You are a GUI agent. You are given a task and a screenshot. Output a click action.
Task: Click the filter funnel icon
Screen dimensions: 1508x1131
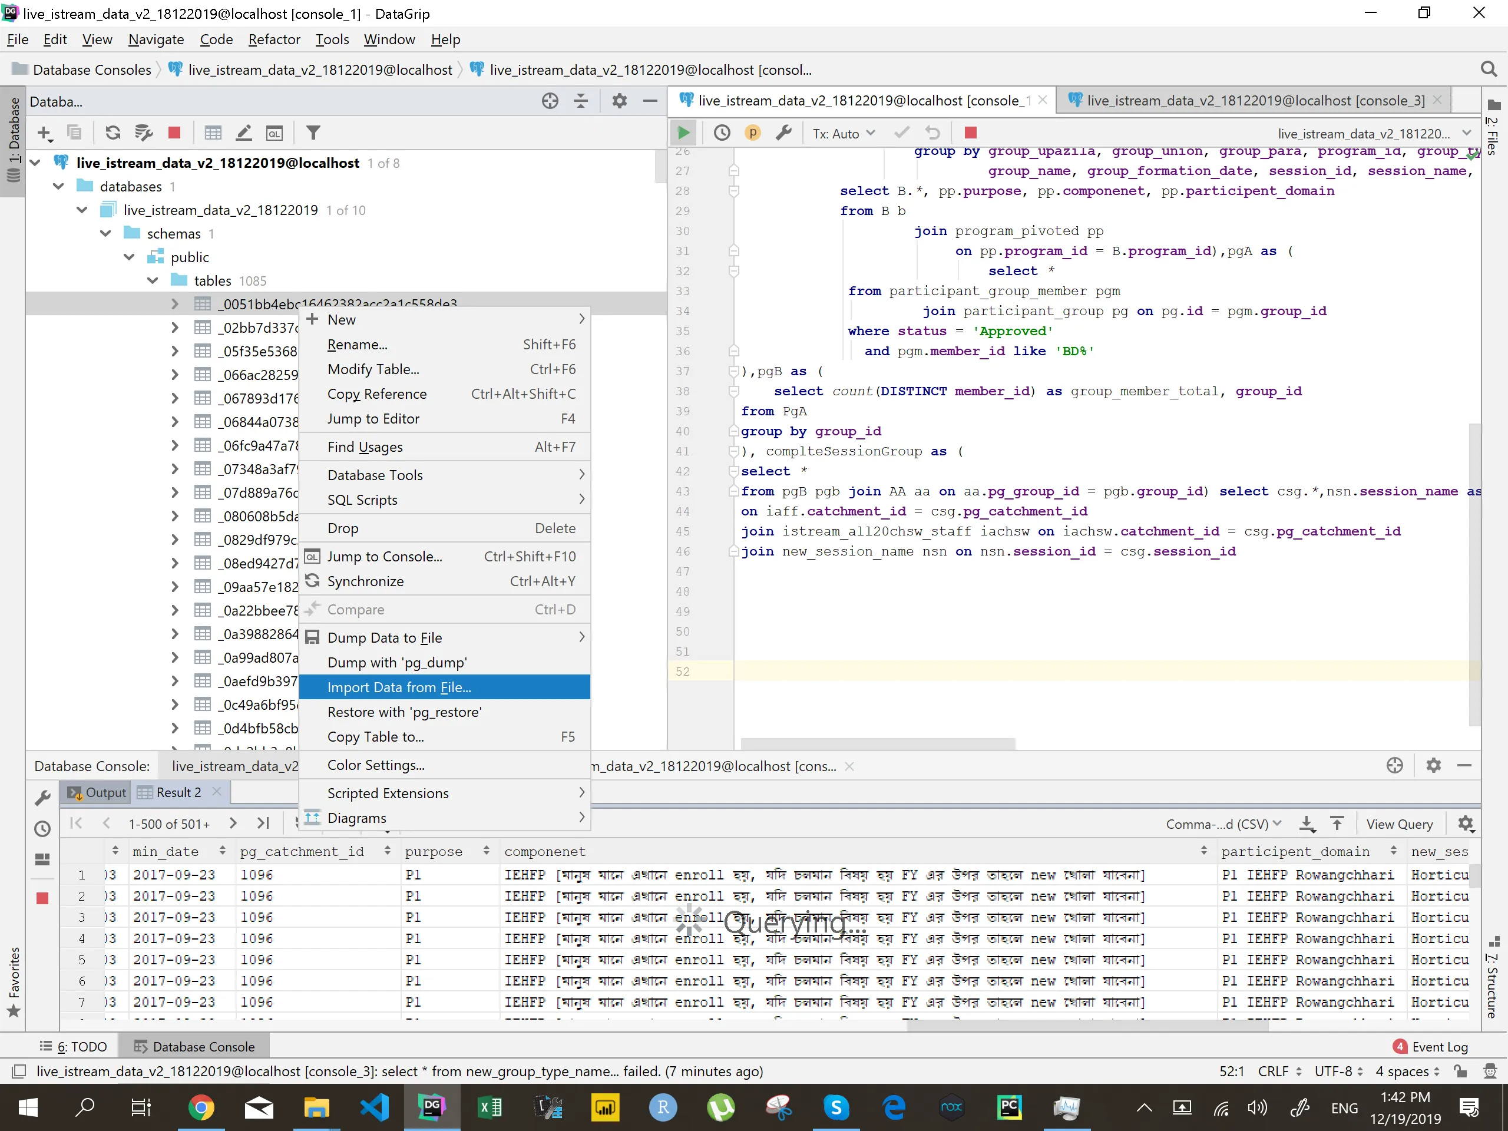pyautogui.click(x=313, y=133)
